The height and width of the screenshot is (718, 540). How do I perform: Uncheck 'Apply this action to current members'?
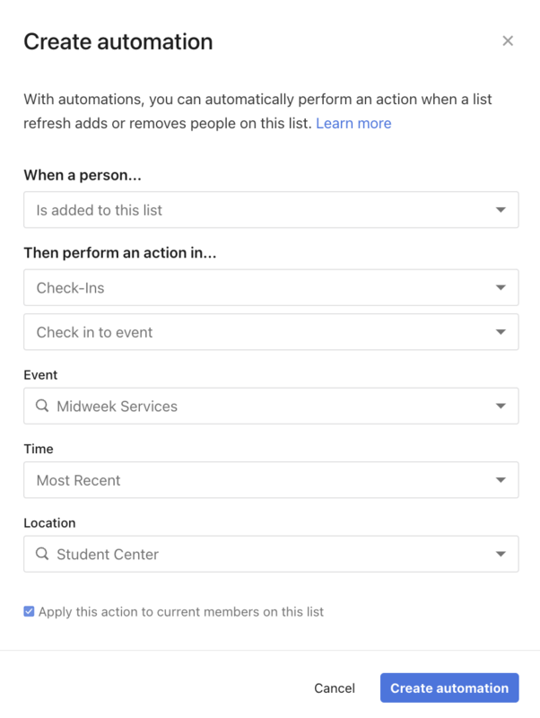click(29, 611)
